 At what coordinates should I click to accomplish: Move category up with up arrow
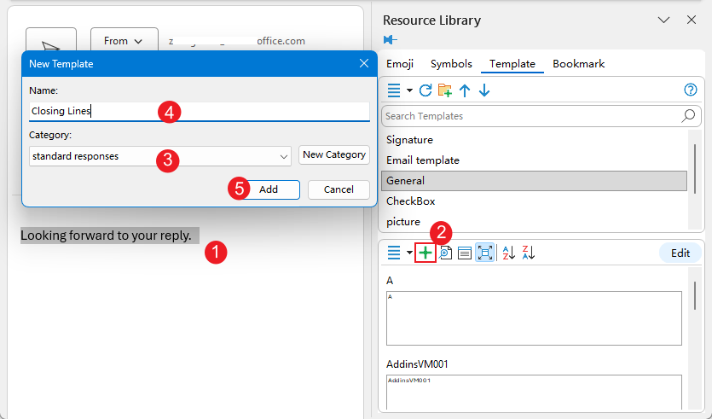(465, 90)
